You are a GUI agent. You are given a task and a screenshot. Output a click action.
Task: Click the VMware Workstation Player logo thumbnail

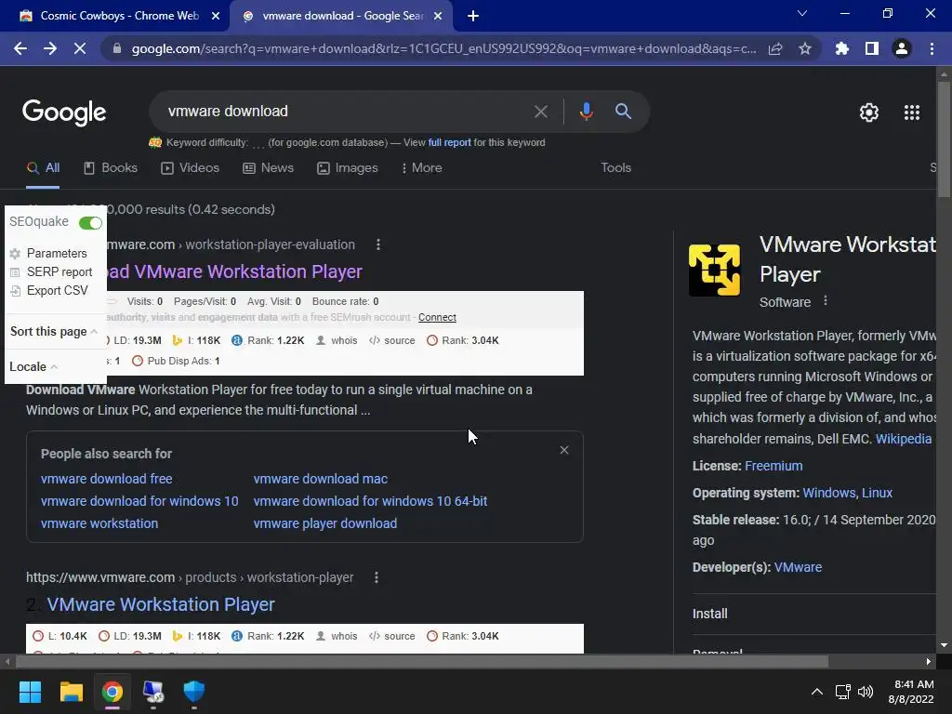[x=715, y=270]
